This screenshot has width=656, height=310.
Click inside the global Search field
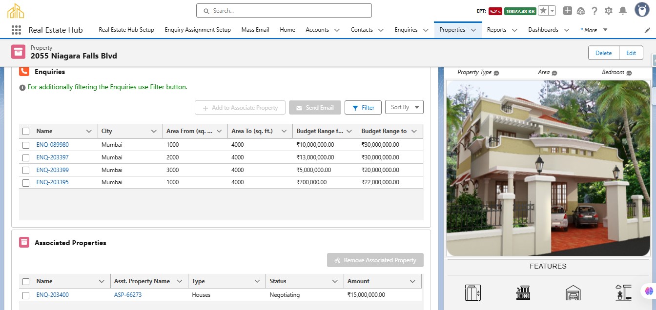(x=284, y=11)
